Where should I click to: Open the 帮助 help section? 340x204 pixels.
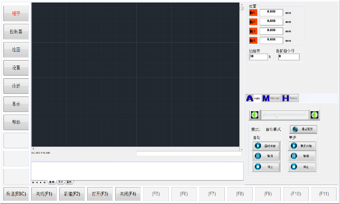point(16,122)
